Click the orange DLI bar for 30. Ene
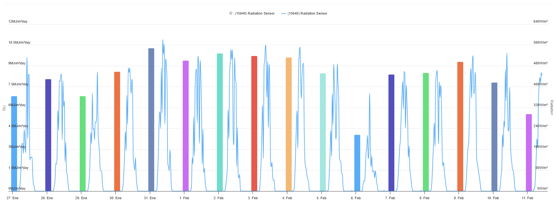This screenshot has height=206, width=556. [117, 131]
